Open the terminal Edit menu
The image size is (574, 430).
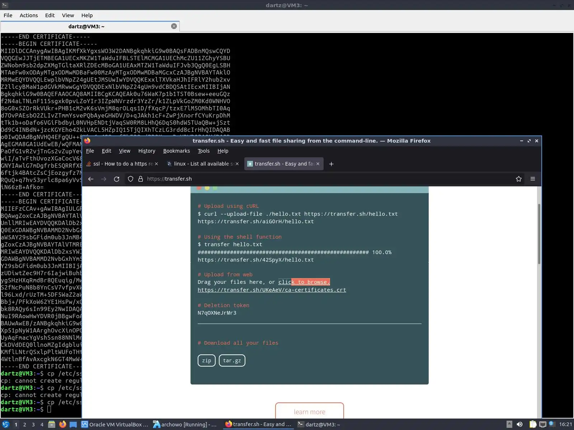[50, 15]
